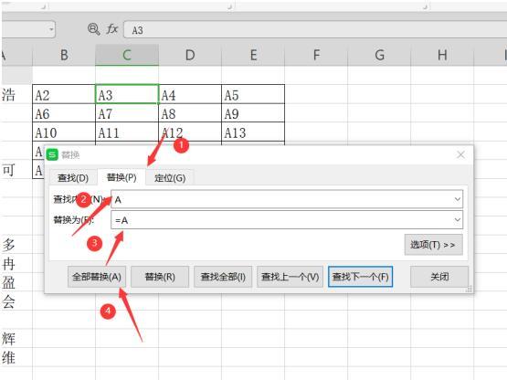Select the 替换(P) tab
Viewport: 507px width, 380px height.
click(121, 177)
